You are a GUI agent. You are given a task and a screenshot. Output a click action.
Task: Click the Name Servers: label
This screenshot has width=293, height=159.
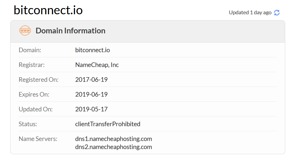click(38, 139)
